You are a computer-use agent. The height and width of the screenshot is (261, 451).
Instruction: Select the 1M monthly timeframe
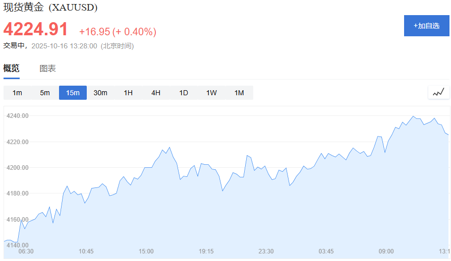tap(239, 93)
